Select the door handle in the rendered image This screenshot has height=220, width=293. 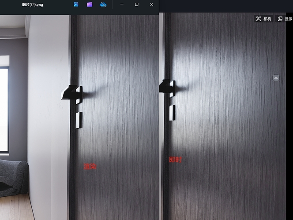pyautogui.click(x=71, y=93)
